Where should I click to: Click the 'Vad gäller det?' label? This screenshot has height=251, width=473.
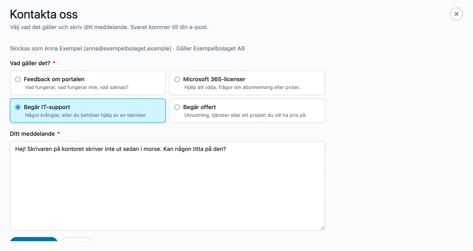(30, 63)
